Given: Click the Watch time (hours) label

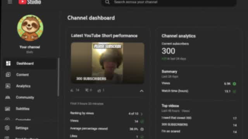Looking at the screenshot, I should click(x=175, y=91).
